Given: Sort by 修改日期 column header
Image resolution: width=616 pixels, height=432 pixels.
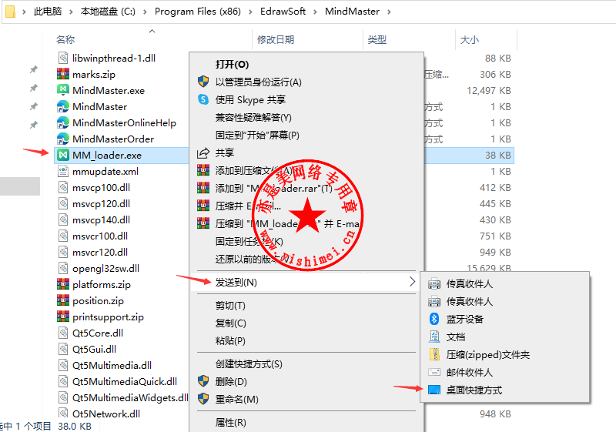Looking at the screenshot, I should pyautogui.click(x=276, y=40).
